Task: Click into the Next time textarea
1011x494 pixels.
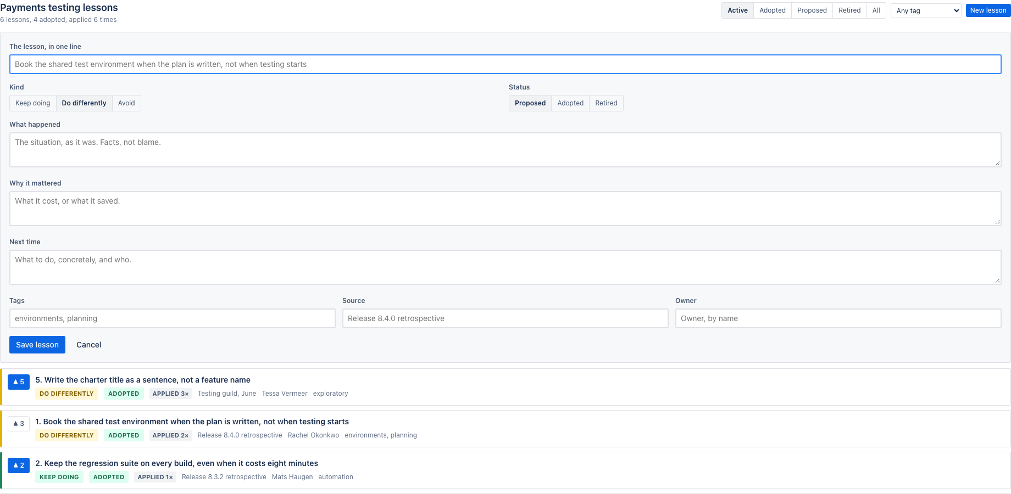Action: pyautogui.click(x=505, y=267)
